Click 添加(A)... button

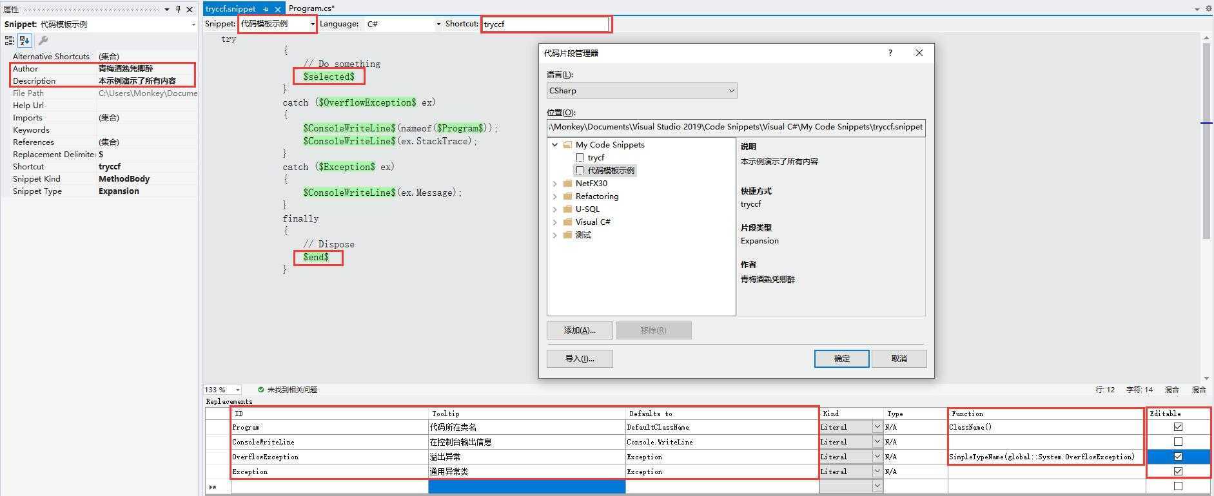pos(580,330)
